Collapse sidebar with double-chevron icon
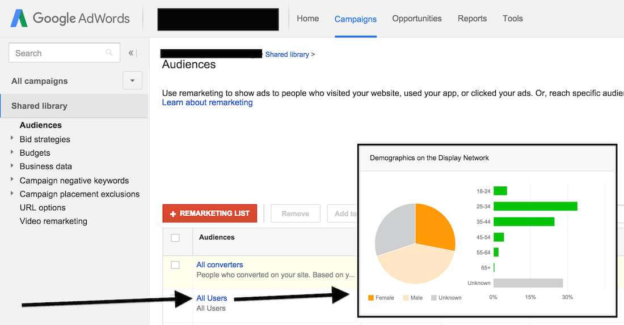 click(130, 53)
